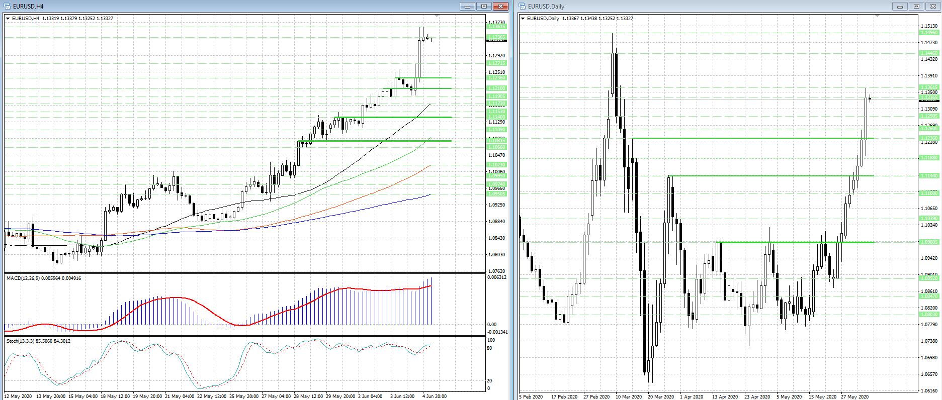The image size is (942, 400).
Task: Close the EURUSD,H4 chart window
Action: coord(500,7)
